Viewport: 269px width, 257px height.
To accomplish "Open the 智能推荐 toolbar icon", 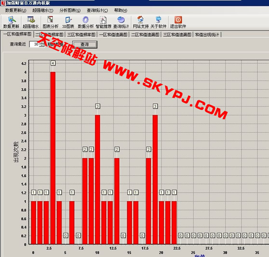I will [103, 22].
